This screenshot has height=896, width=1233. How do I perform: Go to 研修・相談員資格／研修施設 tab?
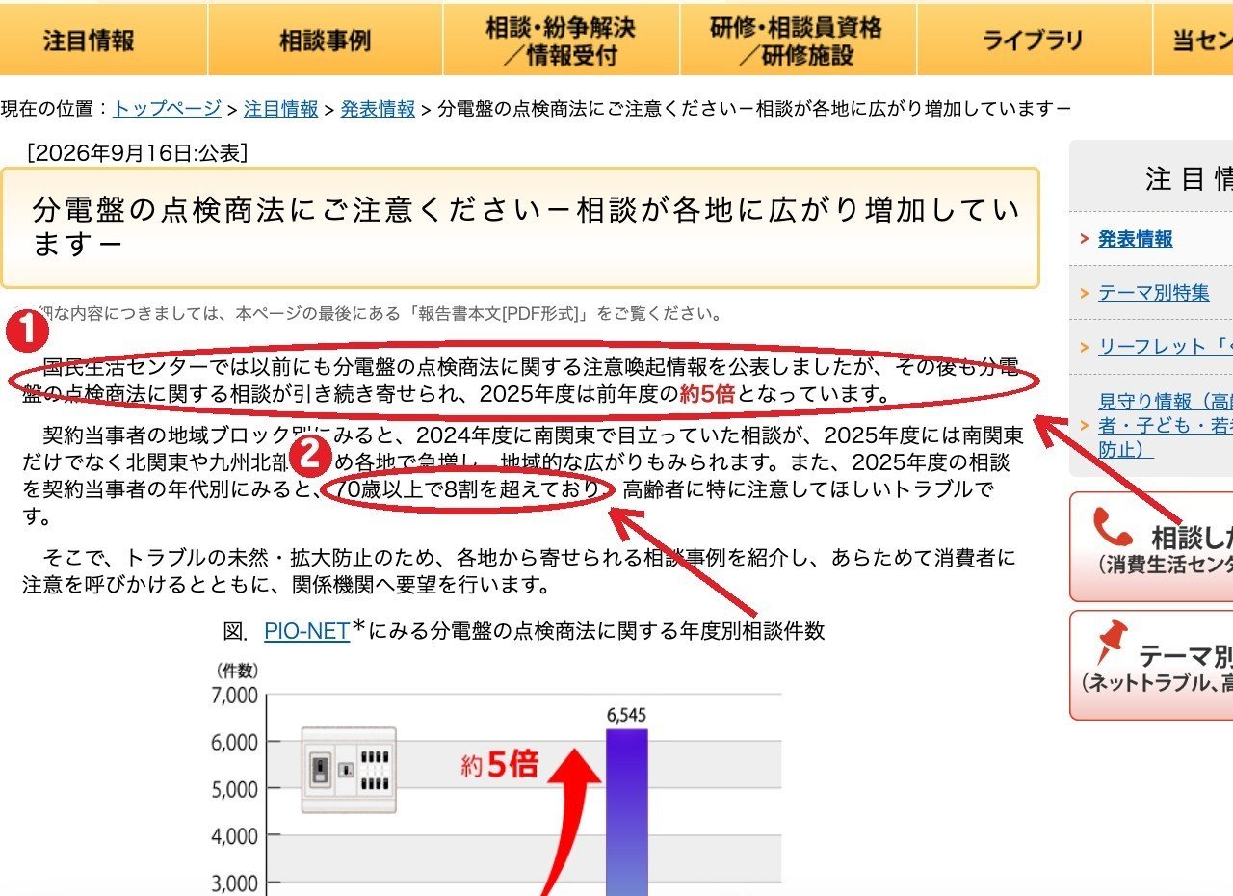point(797,40)
